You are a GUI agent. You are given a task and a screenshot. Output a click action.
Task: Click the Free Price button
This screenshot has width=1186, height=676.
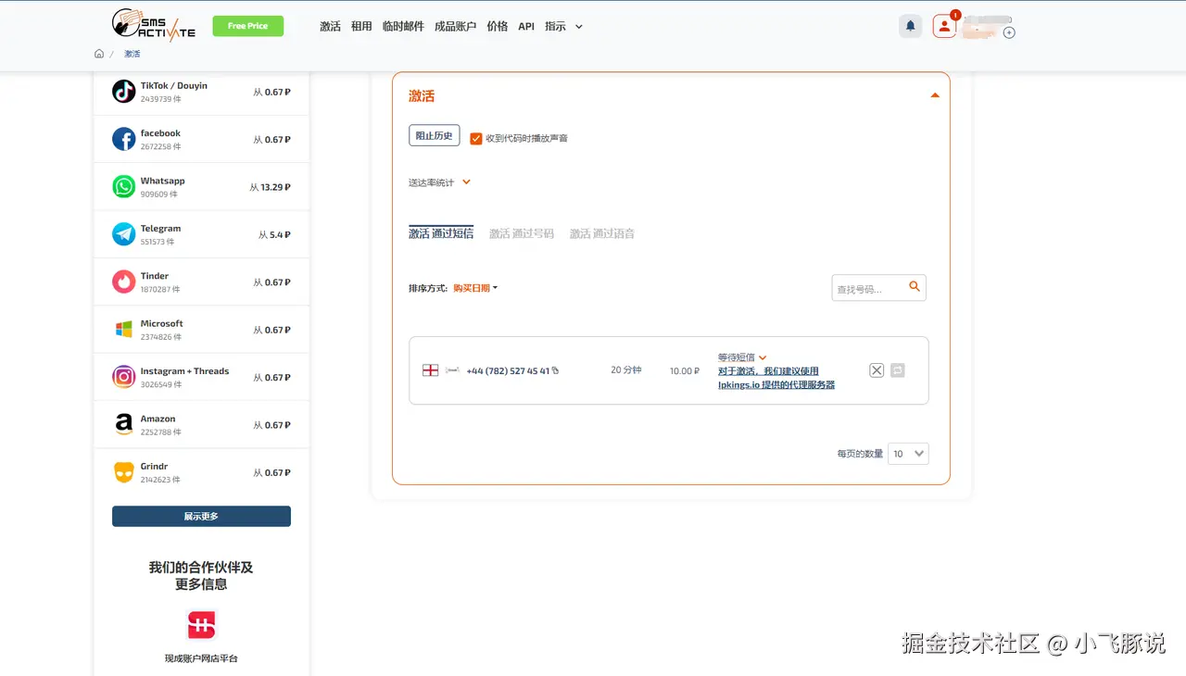248,26
